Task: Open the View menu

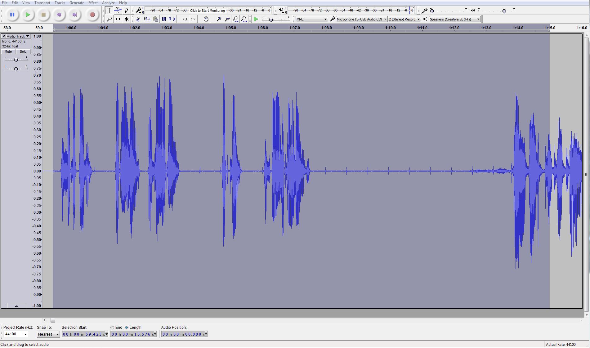Action: point(26,3)
